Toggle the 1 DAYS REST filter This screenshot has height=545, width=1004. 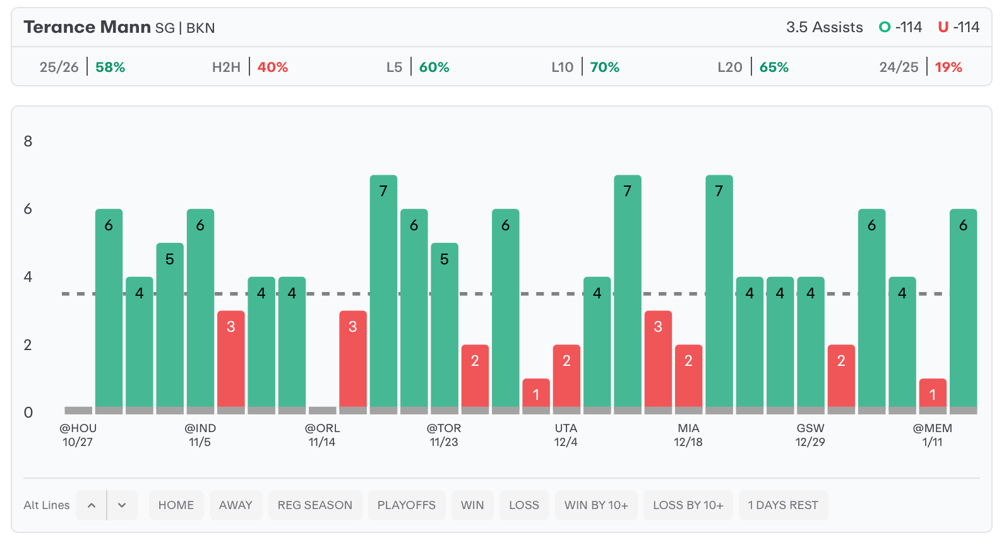[x=783, y=505]
